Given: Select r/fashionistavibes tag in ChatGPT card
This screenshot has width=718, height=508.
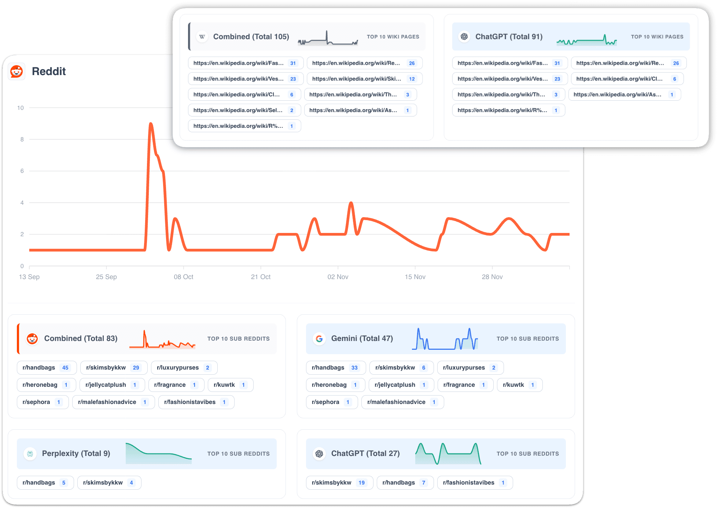Looking at the screenshot, I should (x=475, y=482).
